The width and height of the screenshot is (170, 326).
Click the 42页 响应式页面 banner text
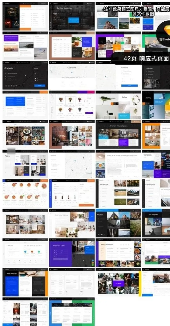tap(146, 59)
